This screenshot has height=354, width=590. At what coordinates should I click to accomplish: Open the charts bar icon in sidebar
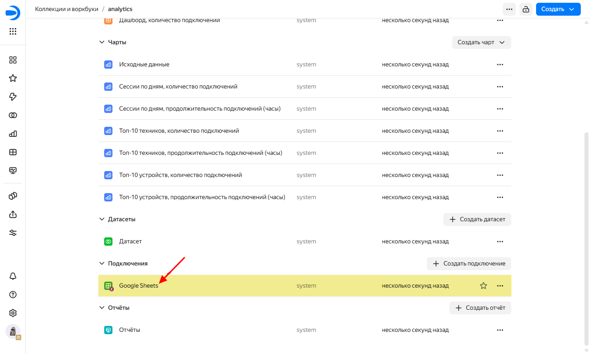click(13, 134)
